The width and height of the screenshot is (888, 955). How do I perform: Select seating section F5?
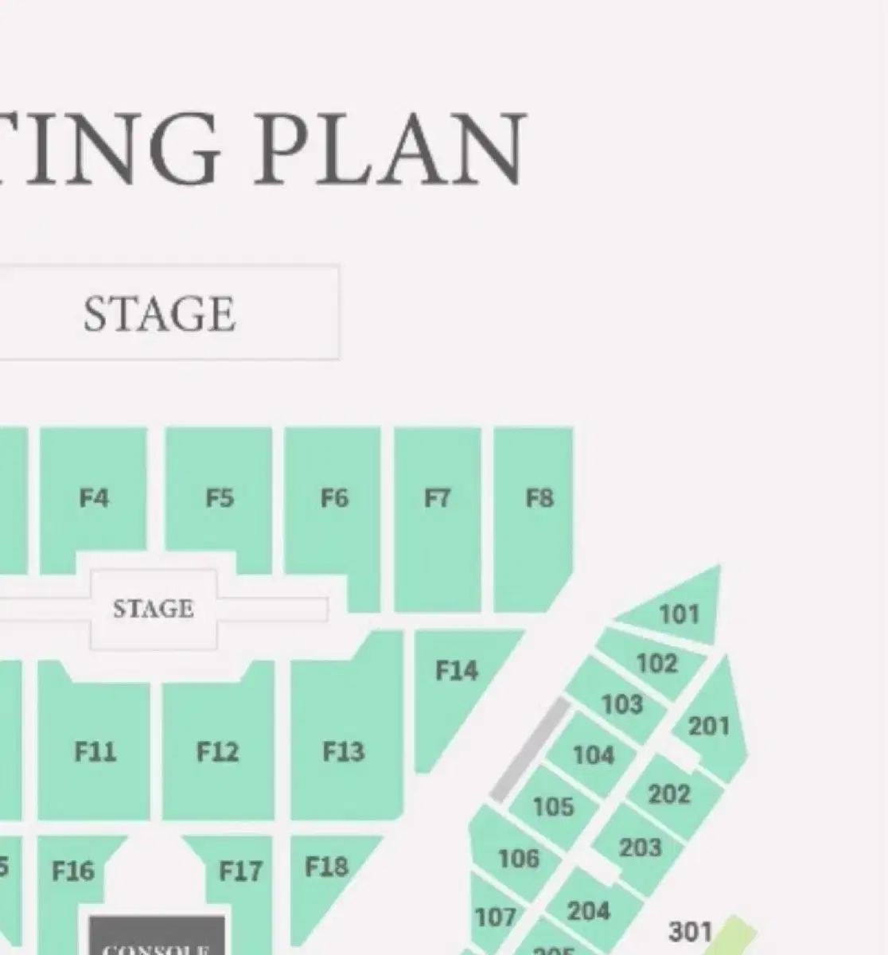[x=219, y=498]
